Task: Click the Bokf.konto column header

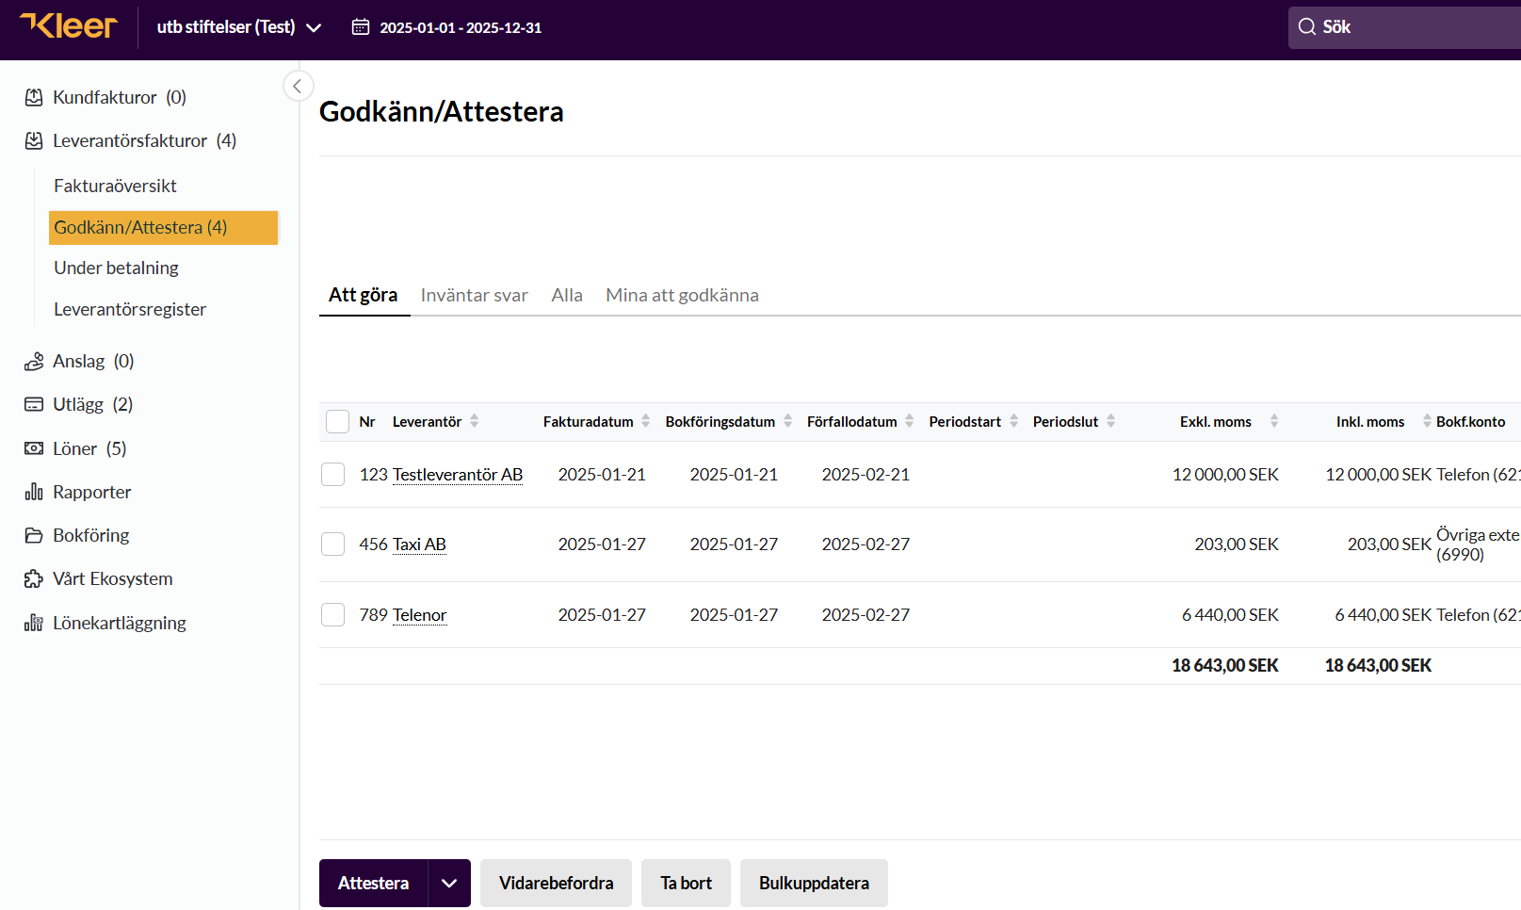Action: click(x=1470, y=421)
